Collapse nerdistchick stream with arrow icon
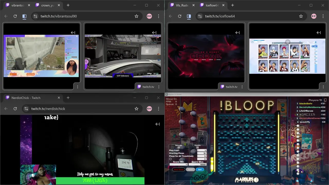The width and height of the screenshot is (329, 185). click(158, 124)
